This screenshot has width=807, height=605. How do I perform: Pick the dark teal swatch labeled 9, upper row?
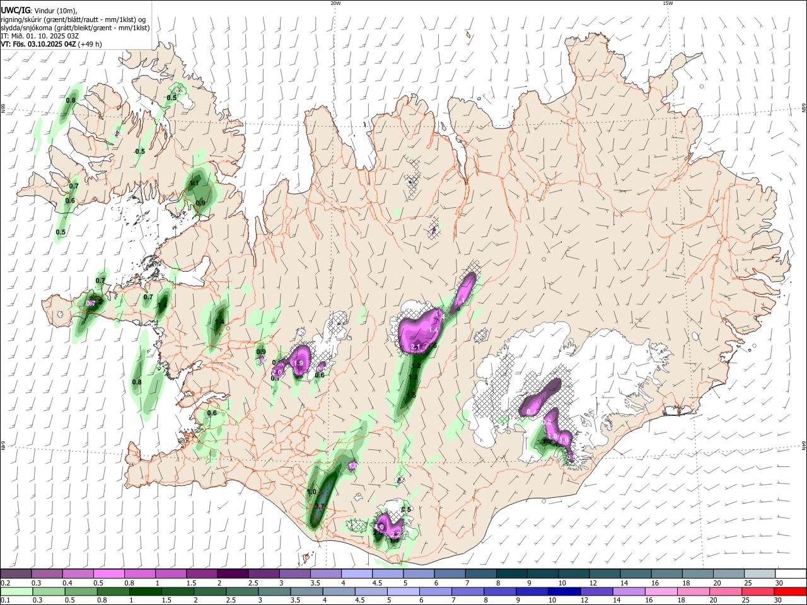[542, 574]
